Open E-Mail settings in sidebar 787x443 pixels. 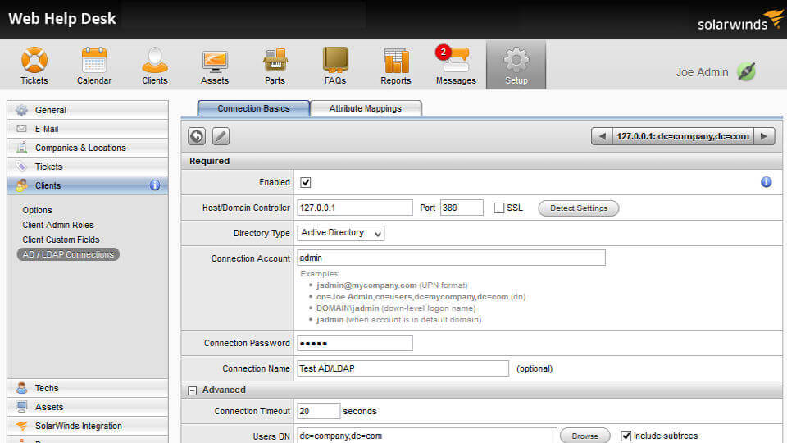[88, 129]
